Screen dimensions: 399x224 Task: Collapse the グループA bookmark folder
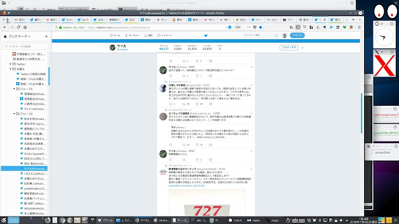pos(14,89)
